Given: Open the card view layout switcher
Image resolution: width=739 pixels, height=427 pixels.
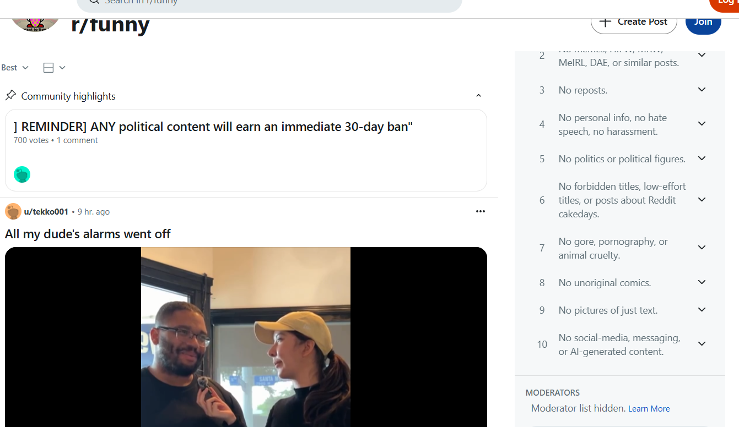Looking at the screenshot, I should click(x=54, y=67).
